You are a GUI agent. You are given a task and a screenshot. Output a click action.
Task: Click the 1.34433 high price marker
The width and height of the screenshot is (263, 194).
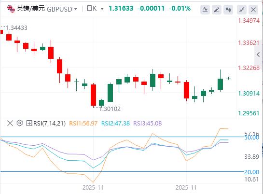(x=16, y=28)
